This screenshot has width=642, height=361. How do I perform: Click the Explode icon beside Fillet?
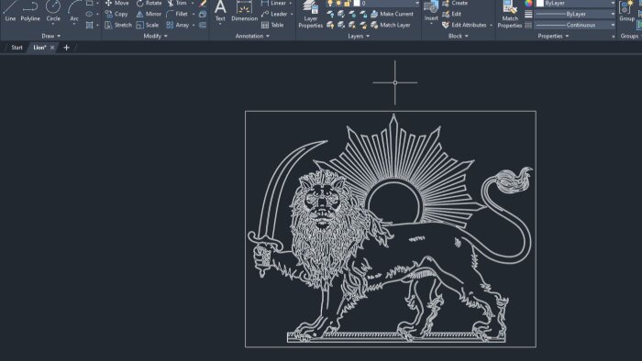[x=203, y=14]
